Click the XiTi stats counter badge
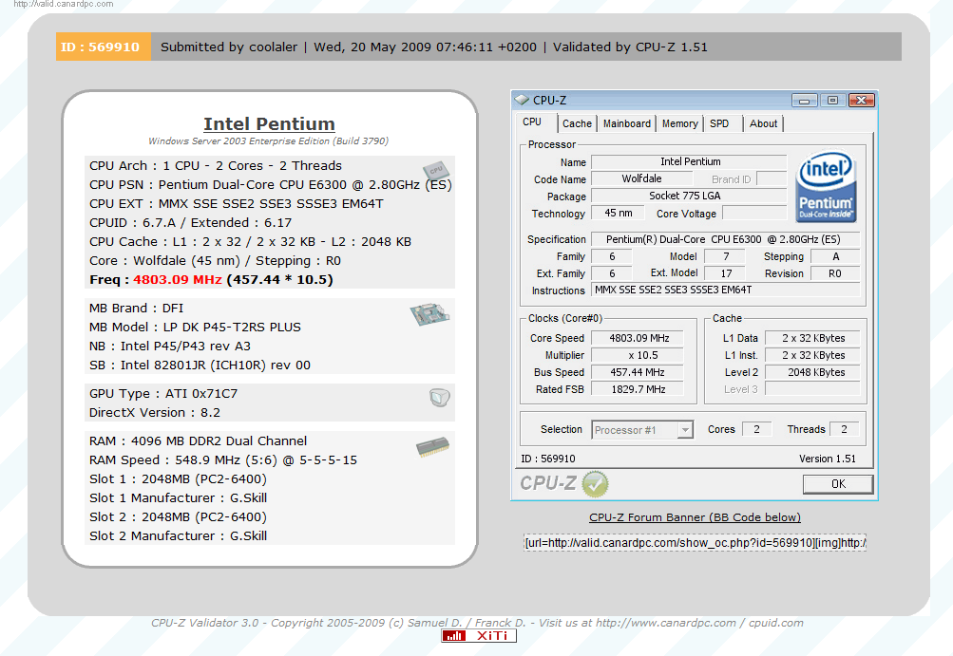This screenshot has height=656, width=953. [479, 635]
